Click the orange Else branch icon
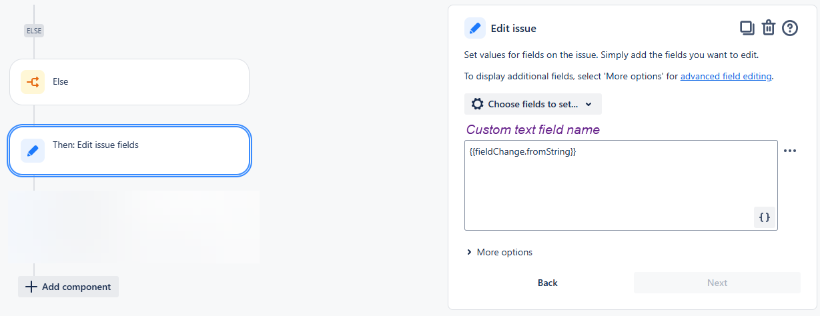 coord(33,82)
